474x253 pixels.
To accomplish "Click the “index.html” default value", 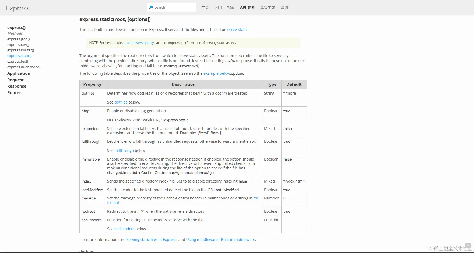I will 294,181.
